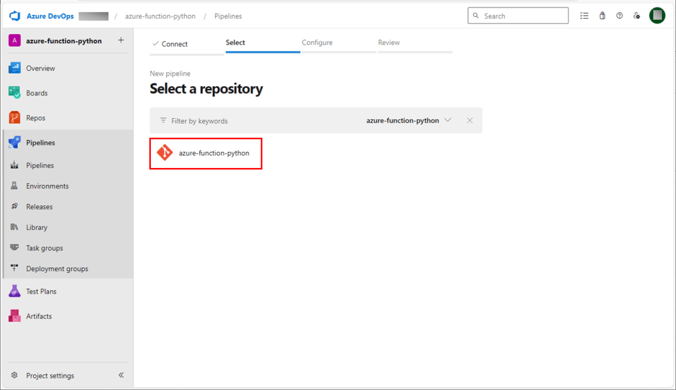Click the git repository icon for azure-function-python
676x390 pixels.
[x=165, y=153]
